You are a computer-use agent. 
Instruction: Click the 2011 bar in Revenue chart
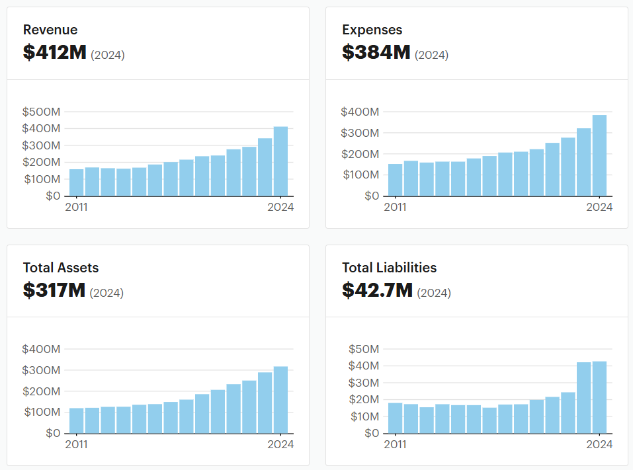pyautogui.click(x=77, y=182)
